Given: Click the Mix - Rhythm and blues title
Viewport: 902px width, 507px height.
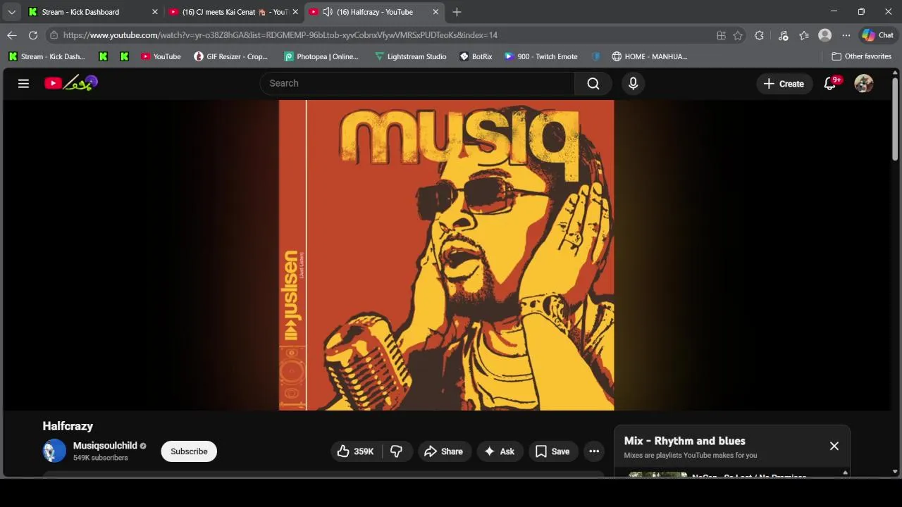Looking at the screenshot, I should 684,441.
